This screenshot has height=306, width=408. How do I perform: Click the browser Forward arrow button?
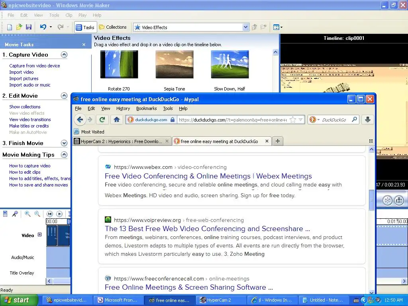(x=90, y=120)
